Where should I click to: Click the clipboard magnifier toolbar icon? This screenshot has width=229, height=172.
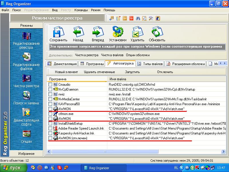point(144,18)
